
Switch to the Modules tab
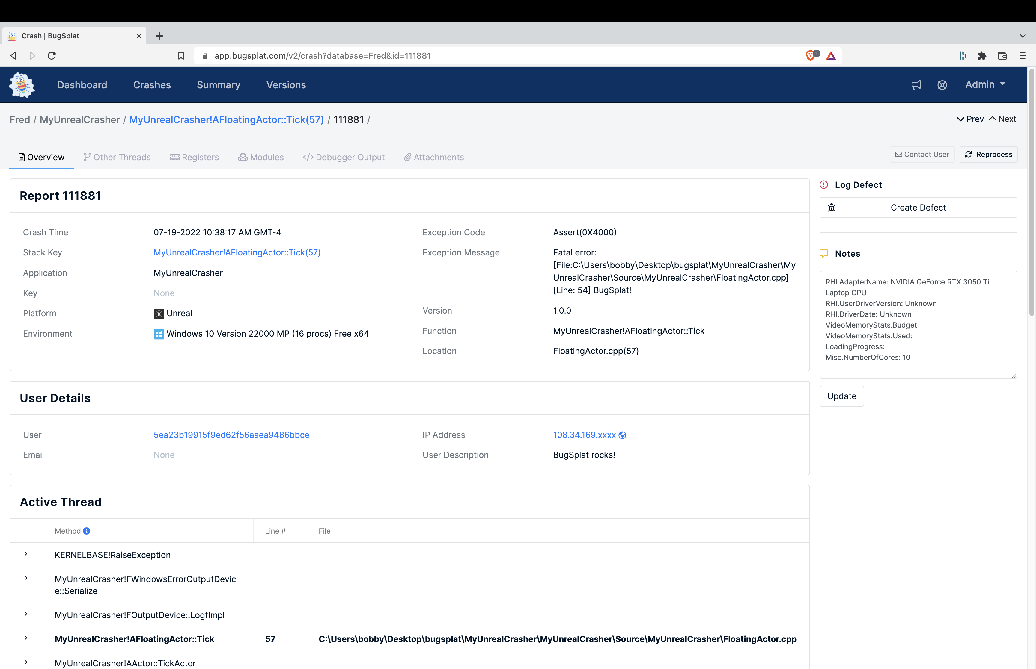[261, 157]
